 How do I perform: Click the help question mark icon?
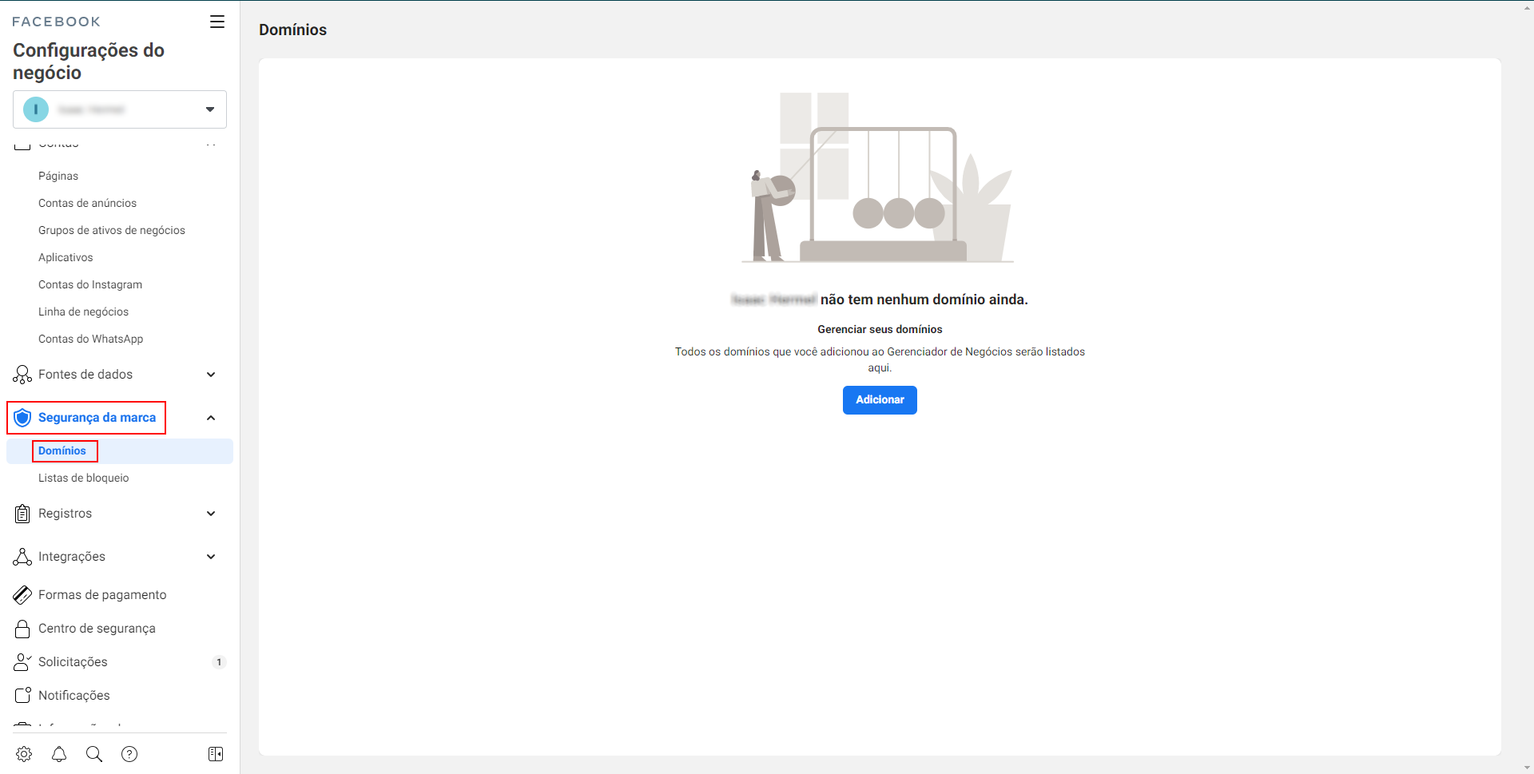129,754
